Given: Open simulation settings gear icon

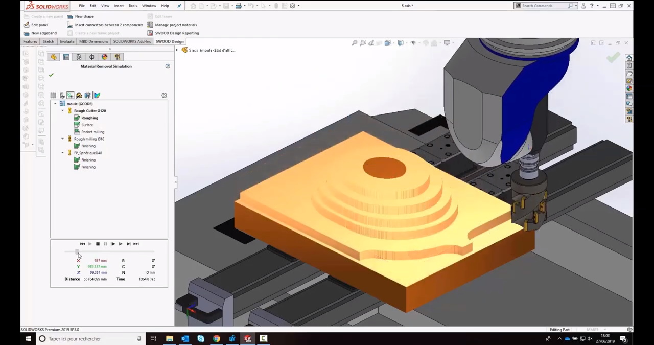Looking at the screenshot, I should [164, 95].
